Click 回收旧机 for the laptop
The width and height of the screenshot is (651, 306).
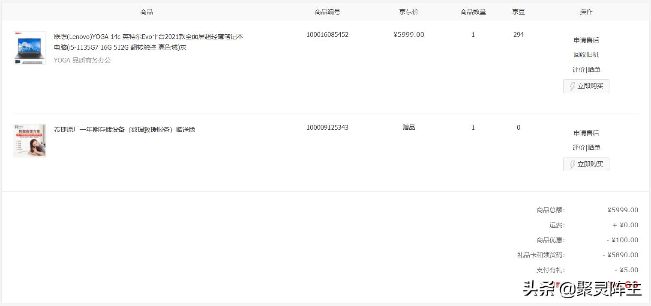coord(586,54)
